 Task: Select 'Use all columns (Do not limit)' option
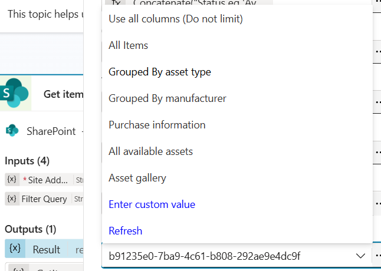pyautogui.click(x=176, y=19)
